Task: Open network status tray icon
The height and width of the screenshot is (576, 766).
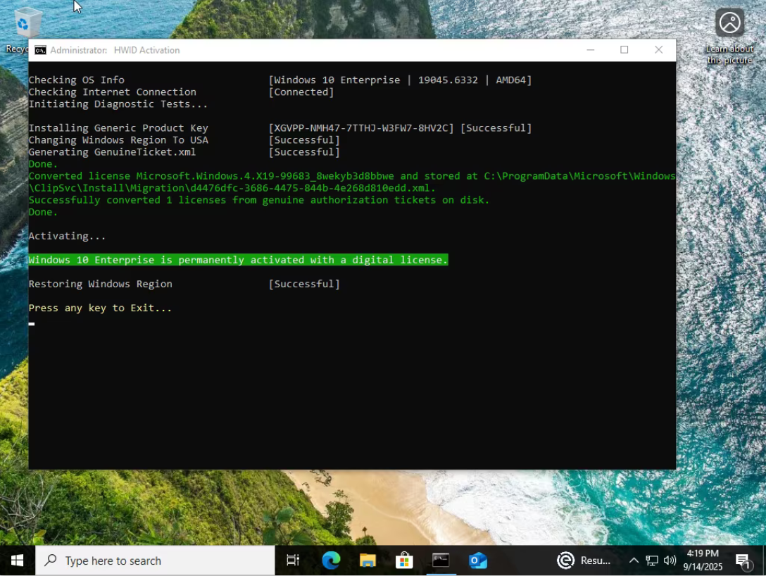Action: (x=652, y=561)
